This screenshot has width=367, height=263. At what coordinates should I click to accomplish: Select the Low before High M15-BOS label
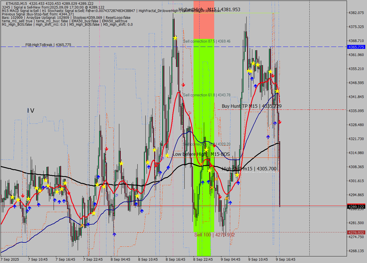click(201, 154)
